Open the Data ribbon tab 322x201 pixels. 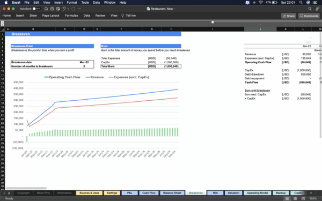pyautogui.click(x=86, y=16)
